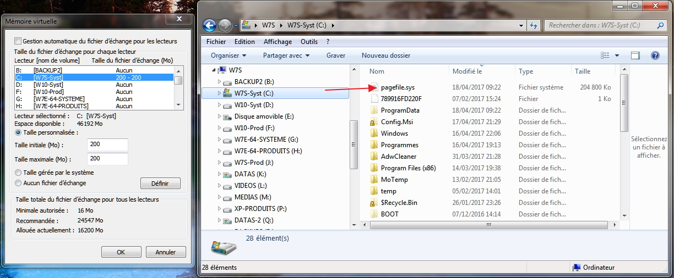Enable automatic paging file management checkbox
674x278 pixels.
tap(18, 41)
